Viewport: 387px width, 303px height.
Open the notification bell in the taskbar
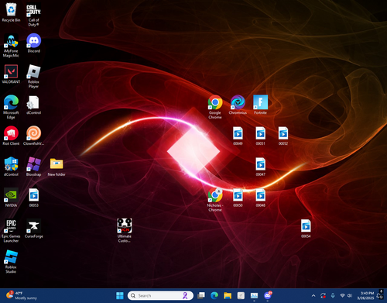380,296
